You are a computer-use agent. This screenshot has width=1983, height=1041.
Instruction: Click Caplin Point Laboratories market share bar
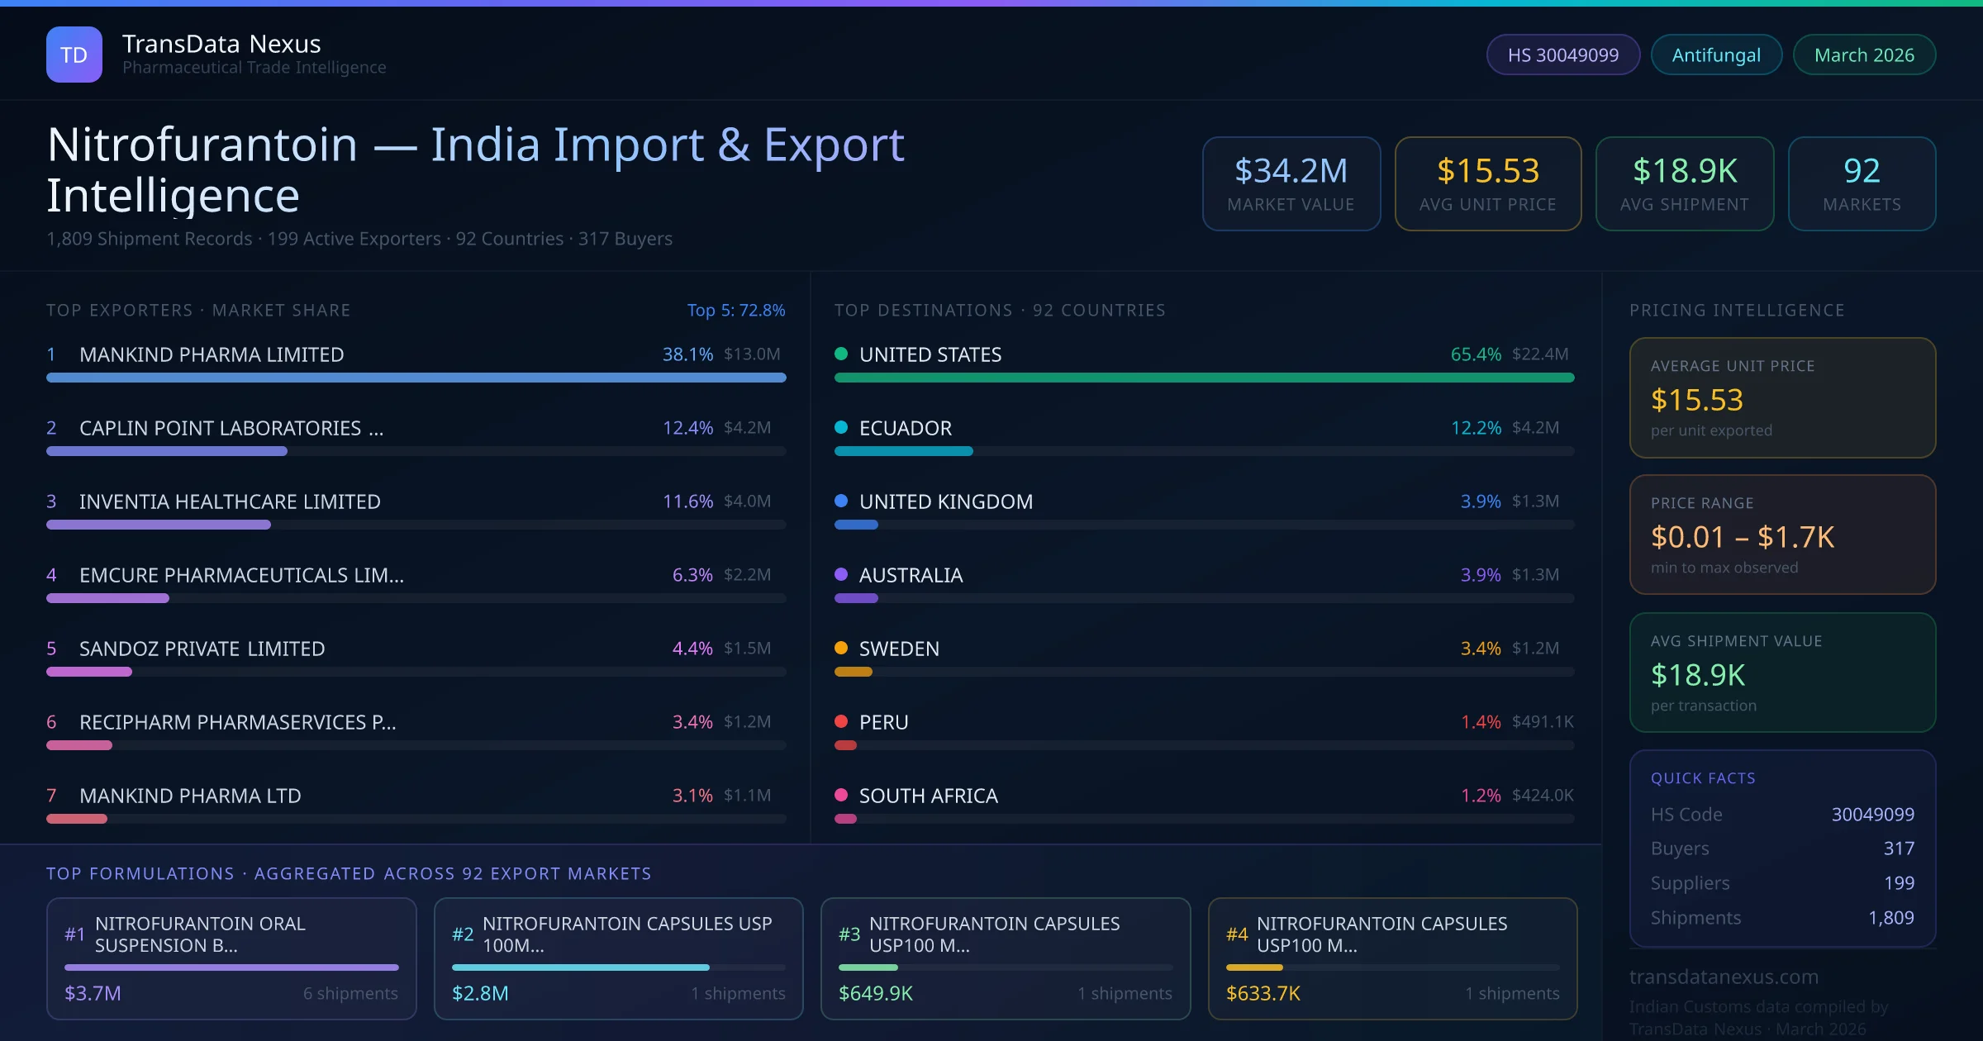tap(167, 451)
